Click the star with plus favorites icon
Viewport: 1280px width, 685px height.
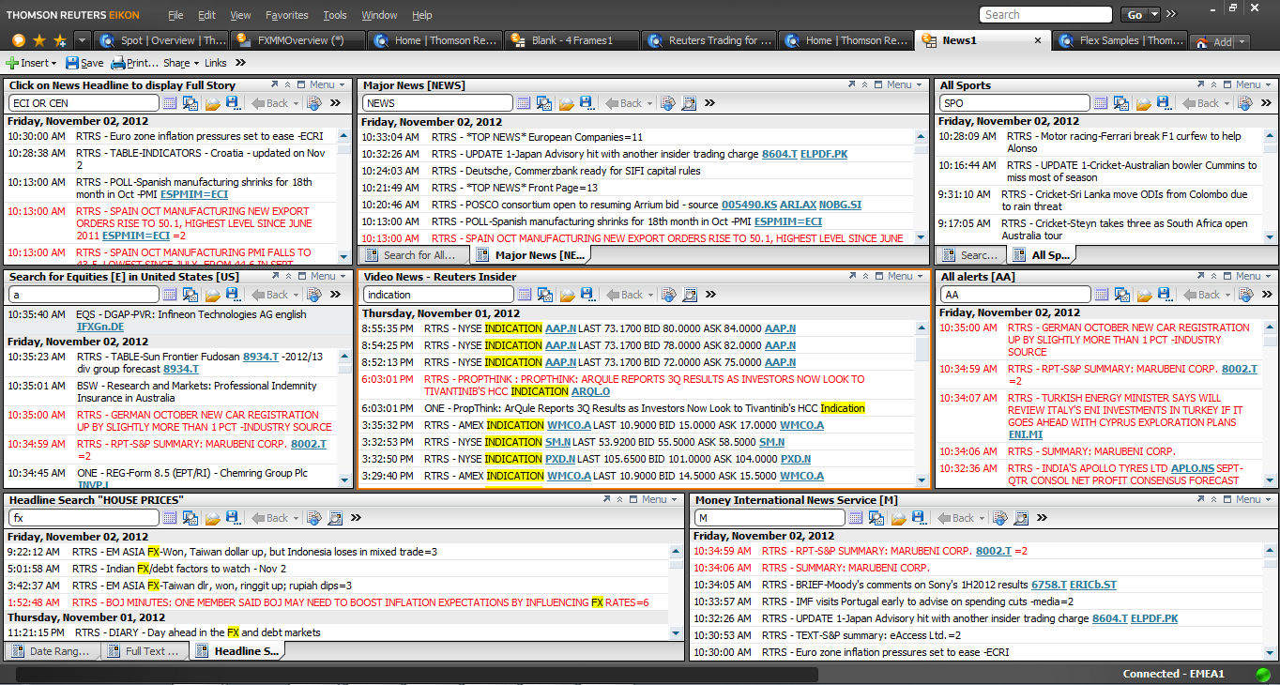(60, 41)
